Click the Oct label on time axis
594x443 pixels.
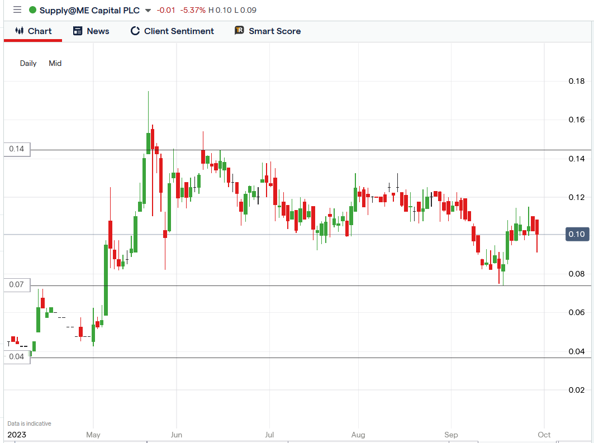point(544,435)
